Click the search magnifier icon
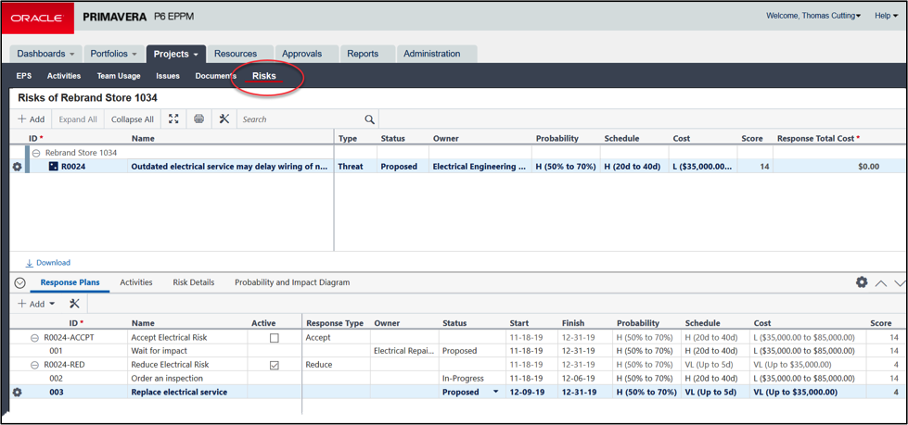 point(369,119)
